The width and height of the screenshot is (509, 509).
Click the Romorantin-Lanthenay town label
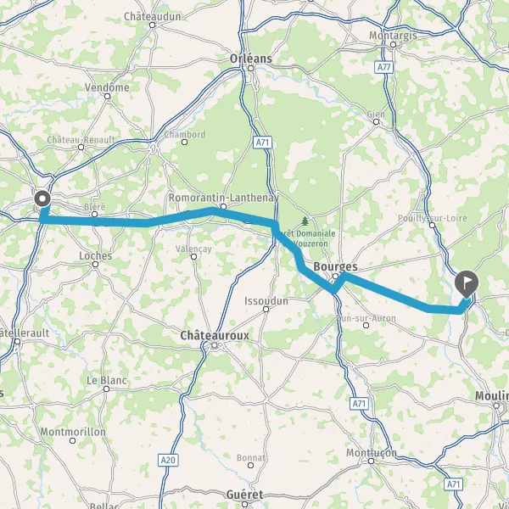tap(224, 198)
